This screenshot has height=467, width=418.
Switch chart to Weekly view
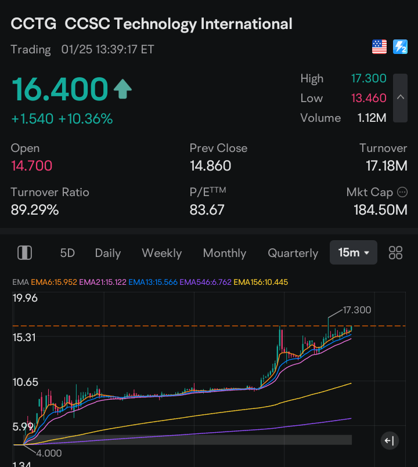[x=161, y=253]
